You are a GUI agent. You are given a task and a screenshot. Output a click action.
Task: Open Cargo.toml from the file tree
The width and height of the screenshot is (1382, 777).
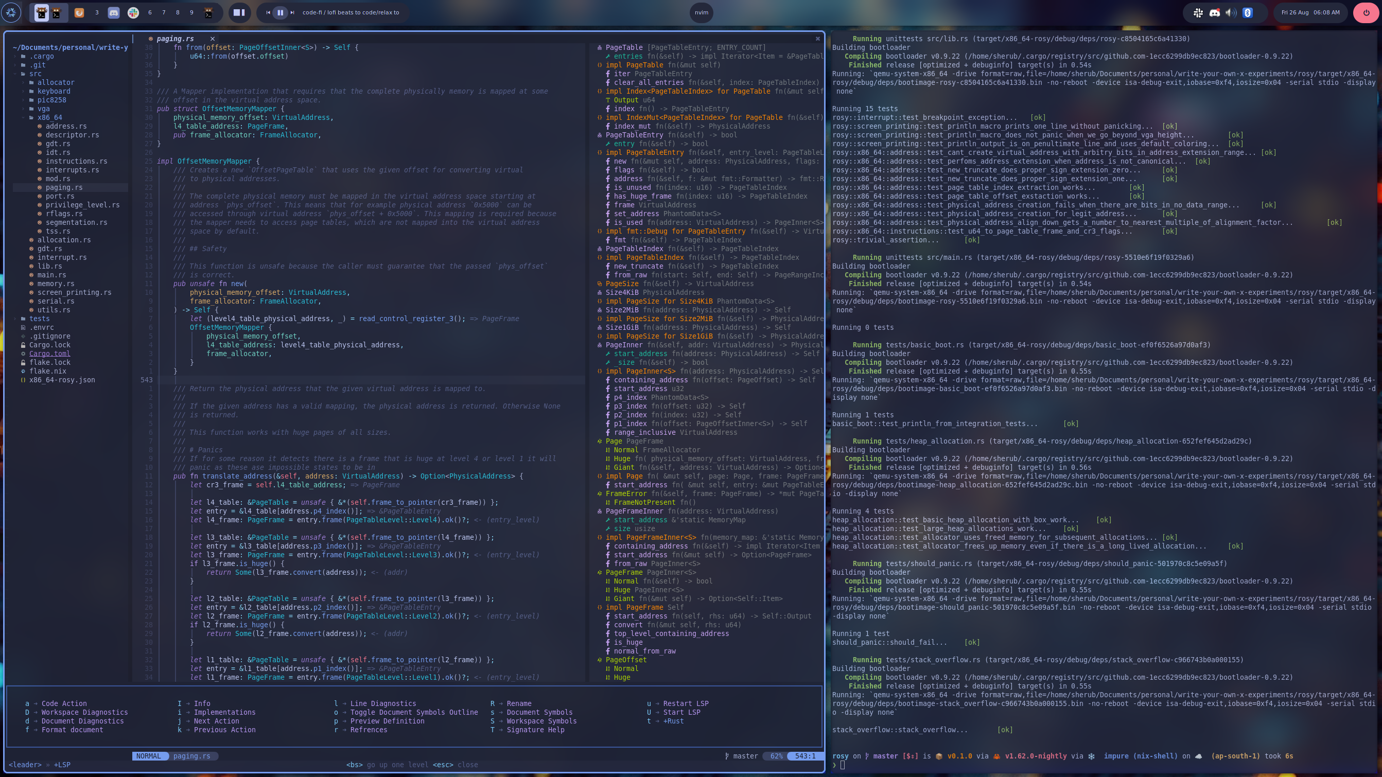click(49, 354)
